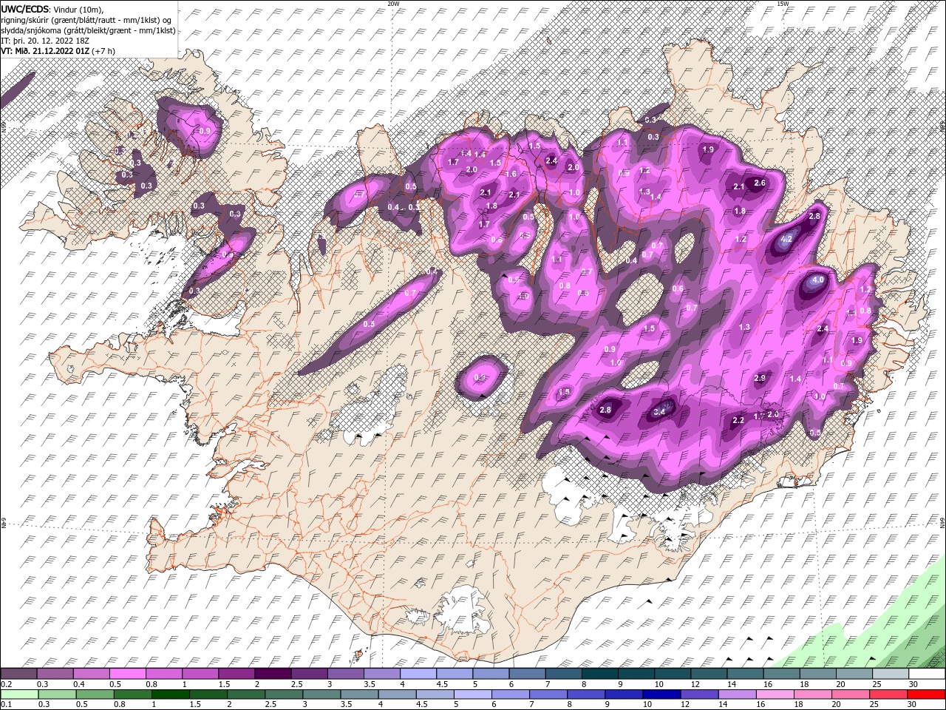Click the '0.2' label on snow scale

[7, 684]
